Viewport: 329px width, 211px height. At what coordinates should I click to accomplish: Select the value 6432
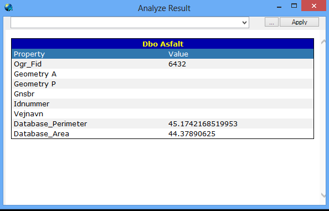(x=177, y=64)
